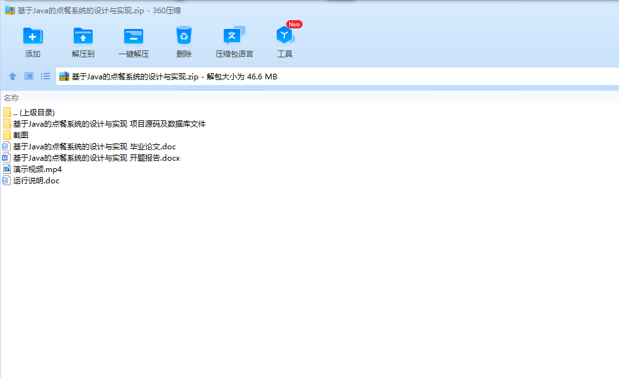Select the 运行说明.doc file name

[37, 181]
